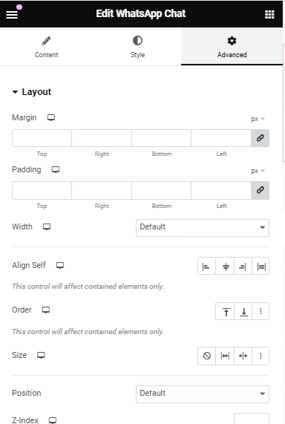The image size is (285, 424).
Task: Click the Margin responsive device icon
Action: (51, 117)
